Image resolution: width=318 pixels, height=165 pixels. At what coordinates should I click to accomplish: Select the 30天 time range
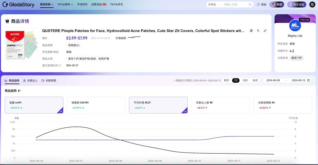pyautogui.click(x=255, y=81)
